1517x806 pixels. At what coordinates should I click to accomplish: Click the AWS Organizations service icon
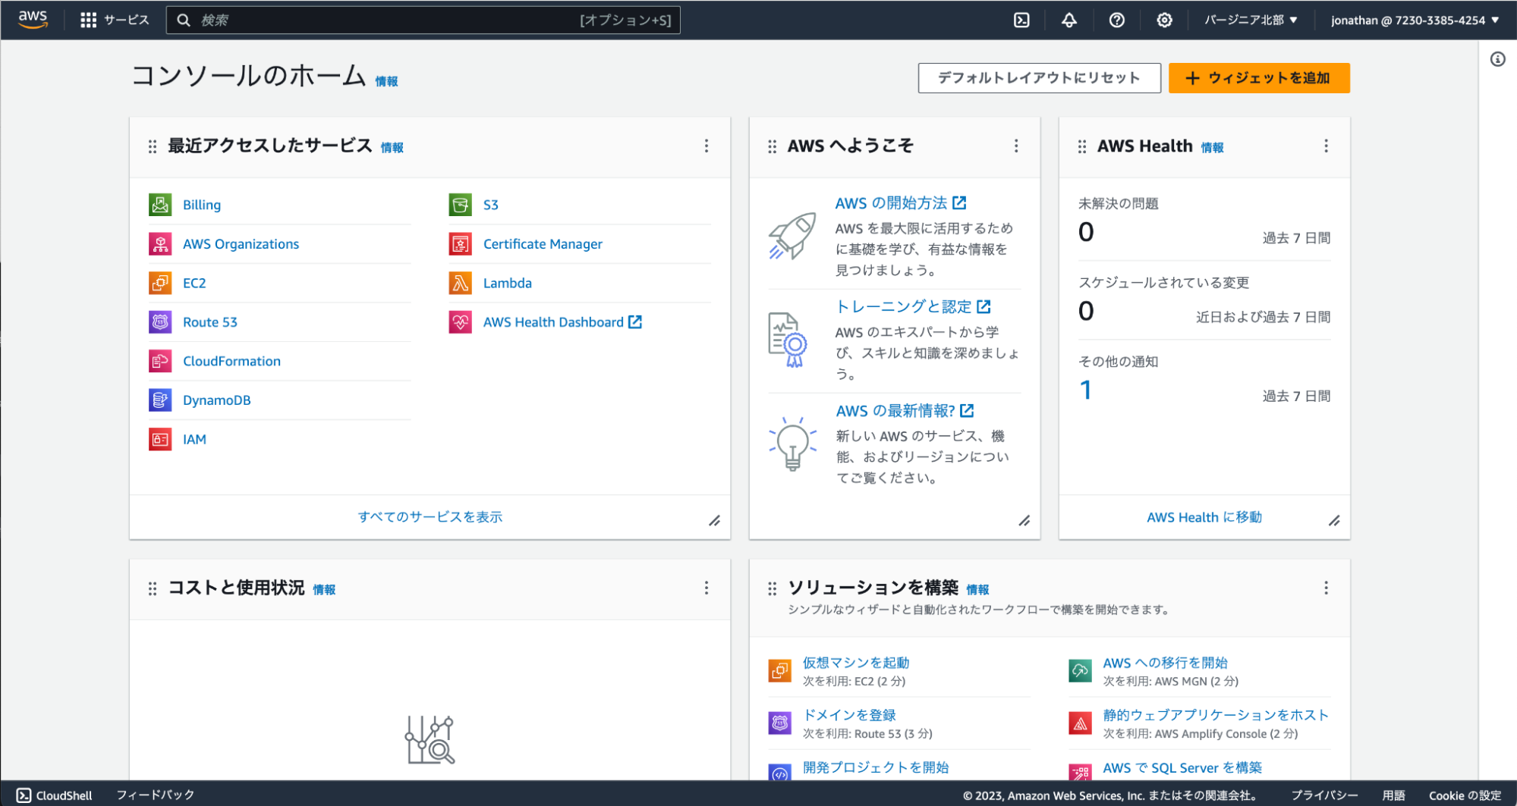[x=160, y=244]
